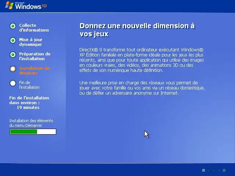235x176 pixels.
Task: Select the Collecte d'informations step label
Action: coord(34,28)
